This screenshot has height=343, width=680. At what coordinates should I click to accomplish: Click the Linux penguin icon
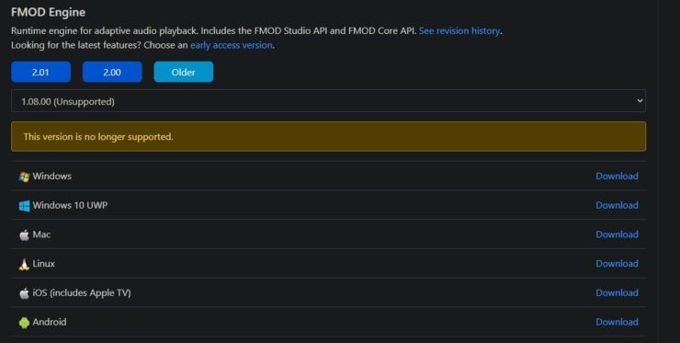pyautogui.click(x=24, y=264)
